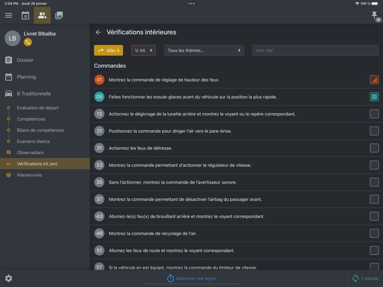Select question number 31 badge
This screenshot has height=287, width=383.
pos(99,148)
